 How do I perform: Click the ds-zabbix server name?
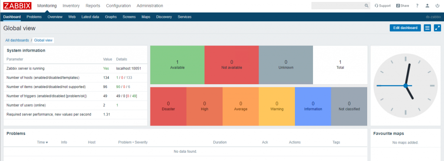[x=434, y=17]
